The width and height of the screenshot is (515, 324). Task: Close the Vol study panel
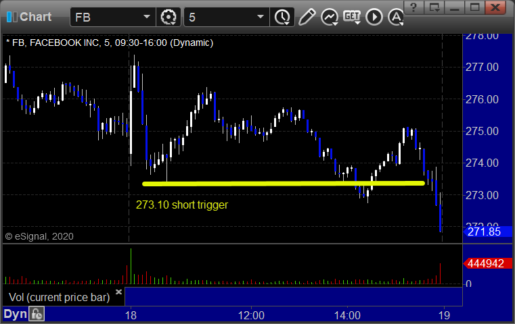tap(118, 292)
